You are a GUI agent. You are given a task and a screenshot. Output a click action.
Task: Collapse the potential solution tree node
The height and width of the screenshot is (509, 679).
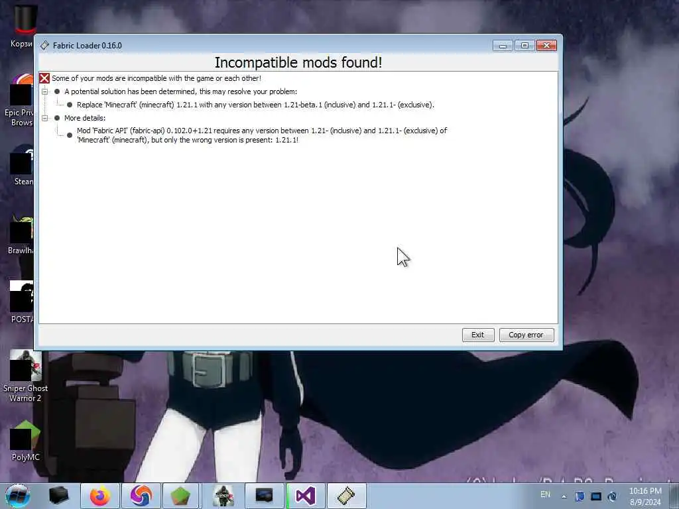pos(44,91)
